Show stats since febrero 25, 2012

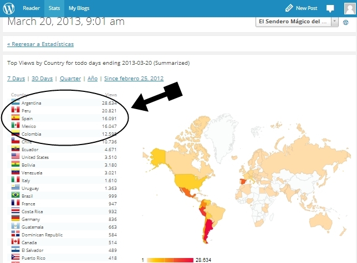click(130, 79)
